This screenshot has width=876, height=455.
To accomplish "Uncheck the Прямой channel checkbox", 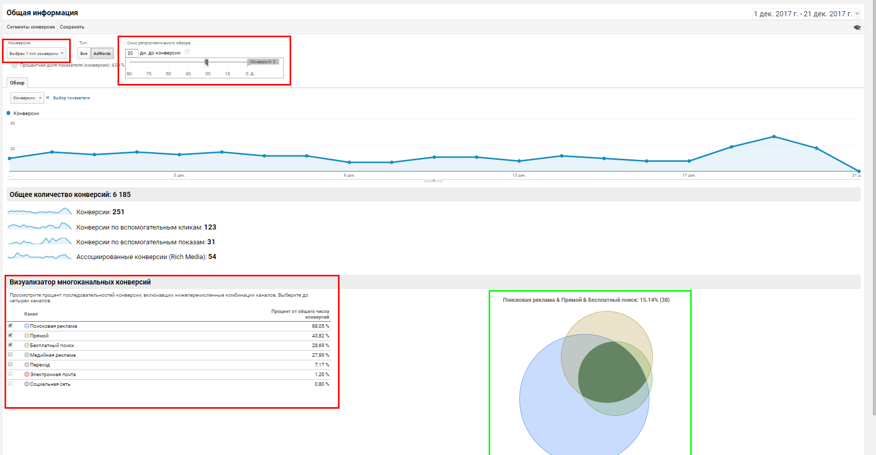I will tap(10, 335).
